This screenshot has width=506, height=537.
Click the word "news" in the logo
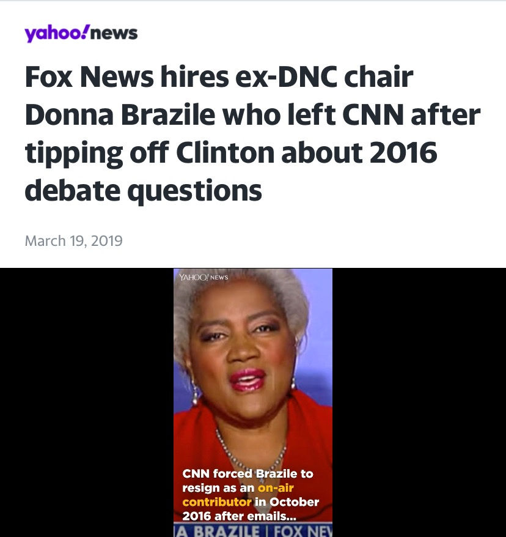[x=114, y=34]
